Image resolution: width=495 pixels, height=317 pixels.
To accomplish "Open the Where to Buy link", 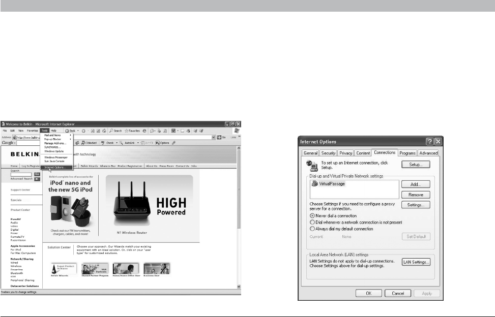I will pyautogui.click(x=108, y=166).
